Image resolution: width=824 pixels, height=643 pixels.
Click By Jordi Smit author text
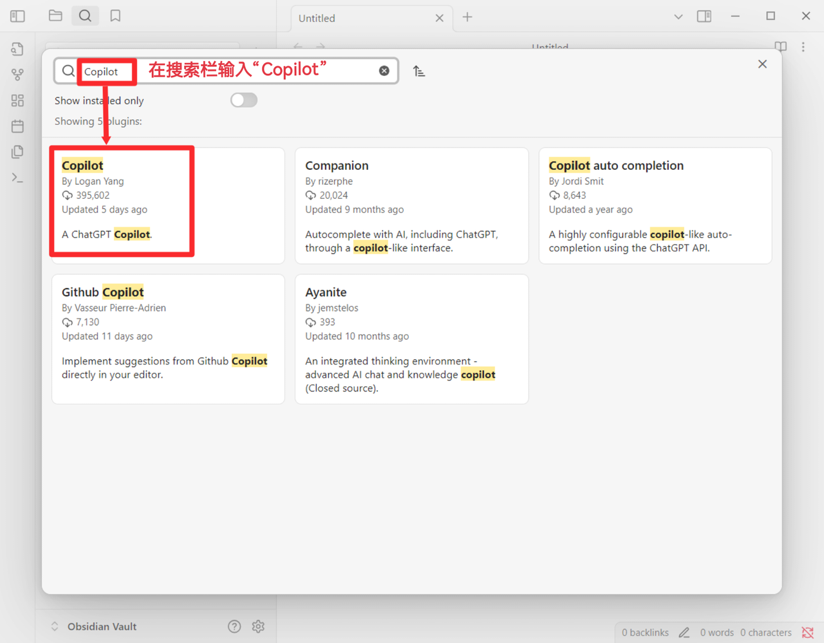coord(576,181)
